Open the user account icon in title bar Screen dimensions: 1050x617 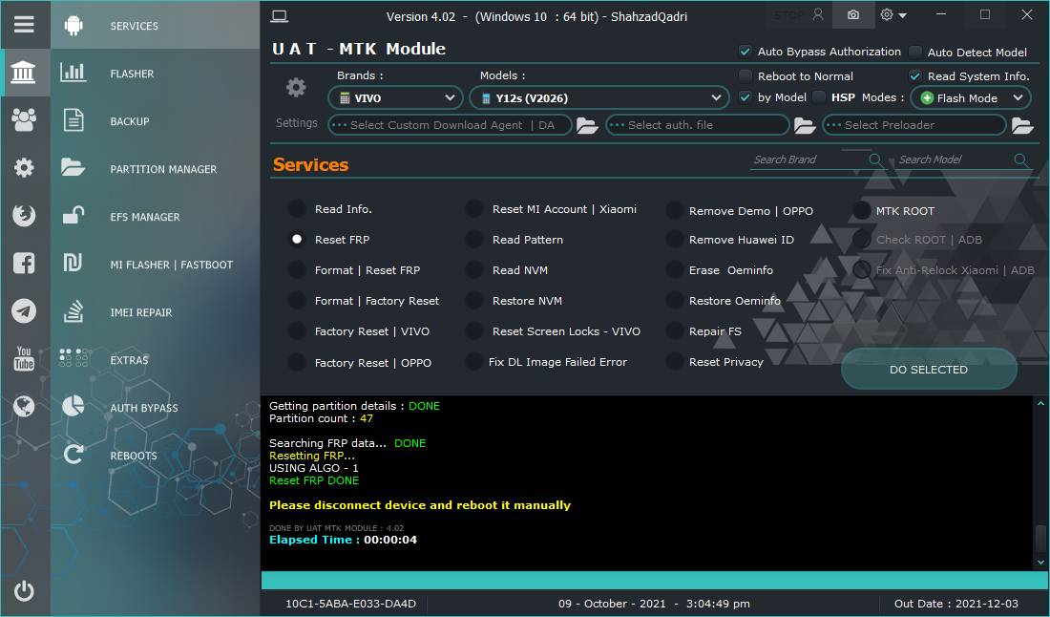pos(818,14)
